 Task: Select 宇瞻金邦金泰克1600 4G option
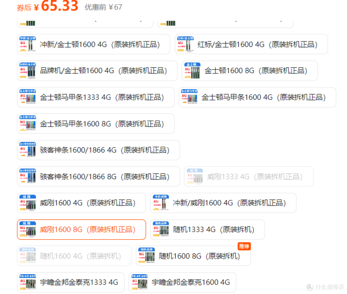(182, 282)
